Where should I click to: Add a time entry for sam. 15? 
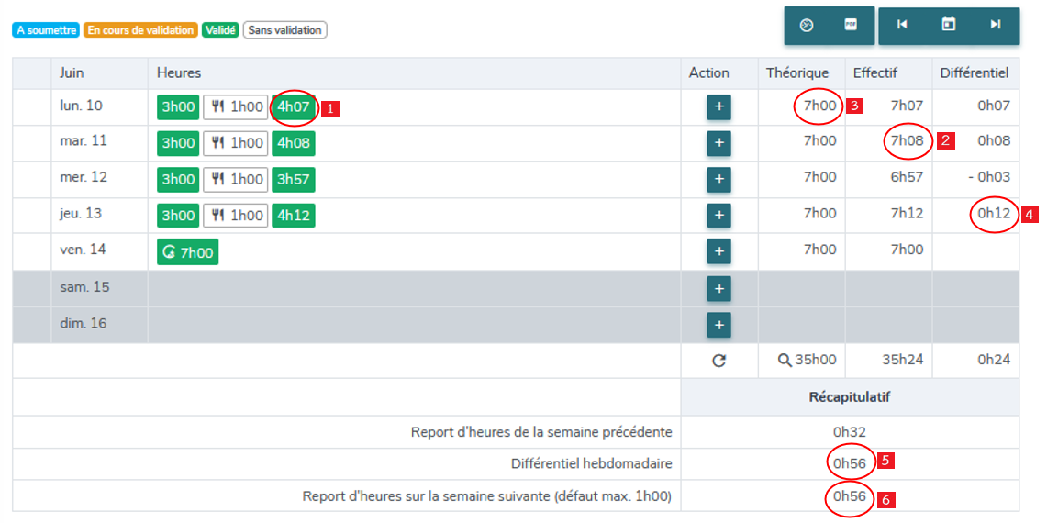[718, 289]
